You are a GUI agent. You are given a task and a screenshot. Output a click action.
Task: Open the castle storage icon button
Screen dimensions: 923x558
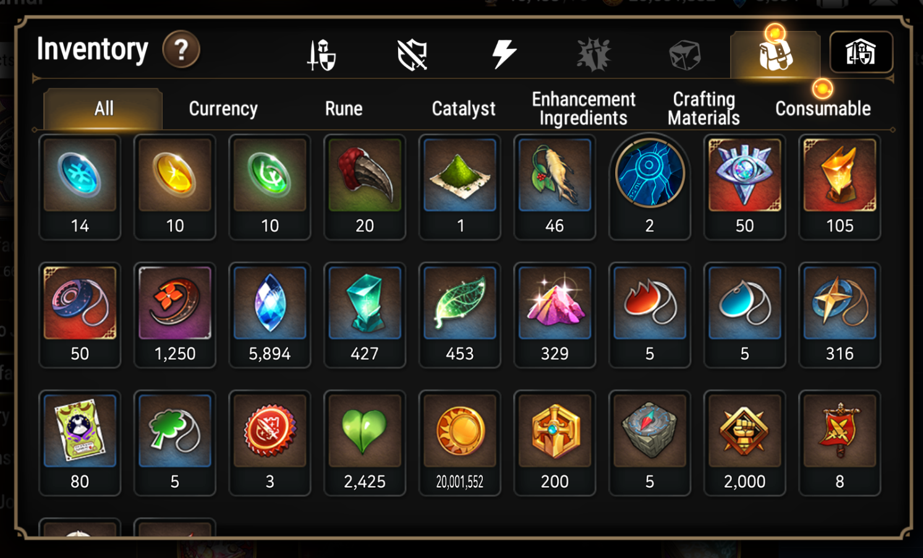pyautogui.click(x=861, y=52)
